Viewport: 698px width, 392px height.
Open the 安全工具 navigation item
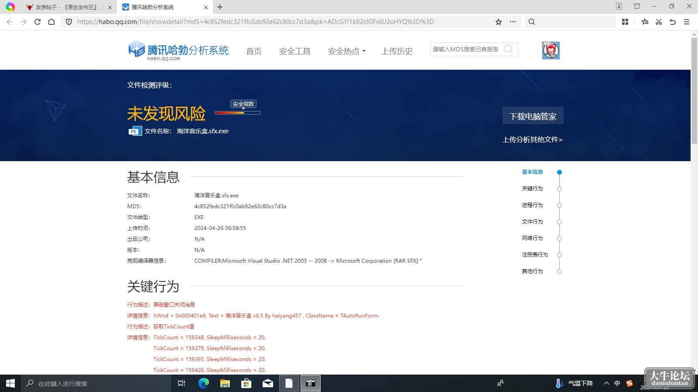tap(295, 51)
